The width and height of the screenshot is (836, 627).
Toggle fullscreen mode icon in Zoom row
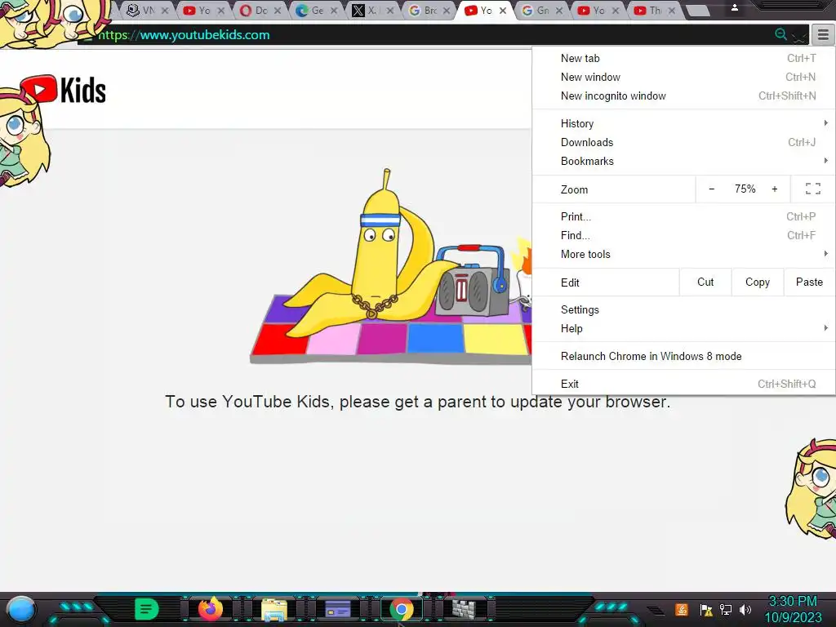point(813,189)
